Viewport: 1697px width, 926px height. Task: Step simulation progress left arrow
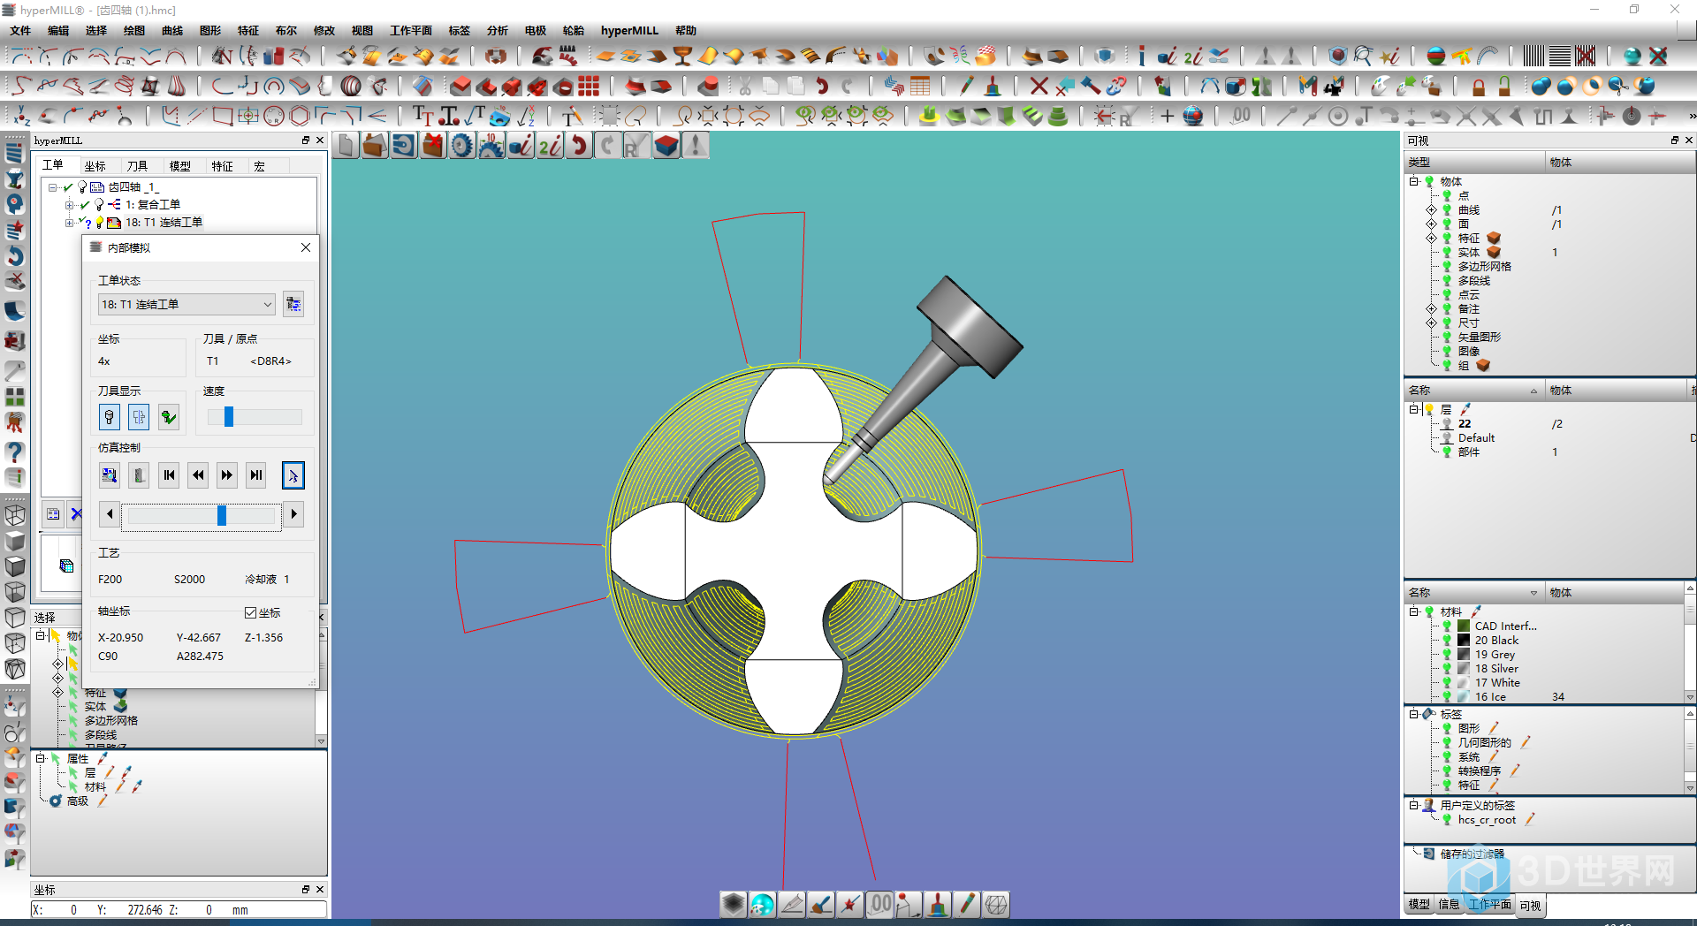point(110,514)
